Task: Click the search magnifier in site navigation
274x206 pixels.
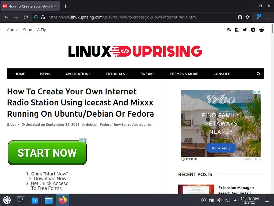Action: pyautogui.click(x=258, y=74)
